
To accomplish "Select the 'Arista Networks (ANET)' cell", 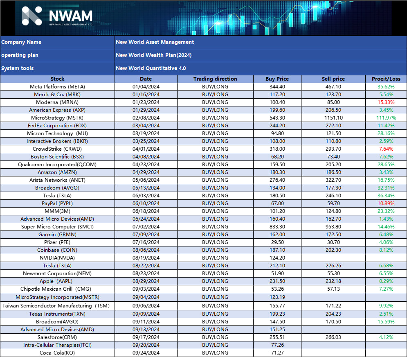I will point(57,180).
